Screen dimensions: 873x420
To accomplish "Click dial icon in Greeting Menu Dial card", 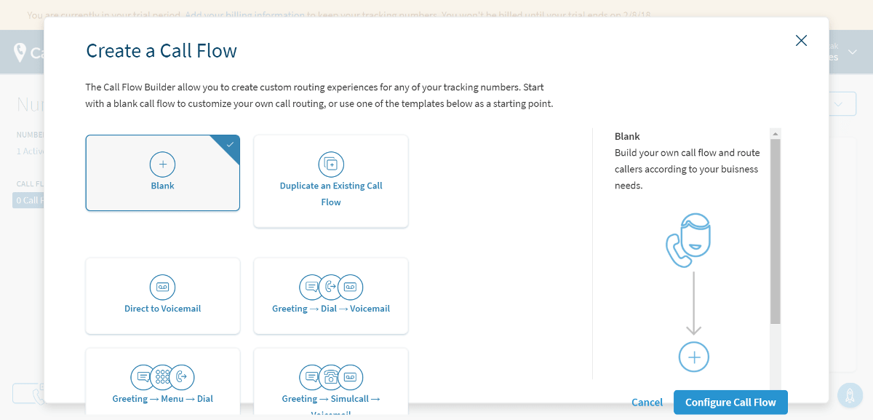I will (x=183, y=377).
